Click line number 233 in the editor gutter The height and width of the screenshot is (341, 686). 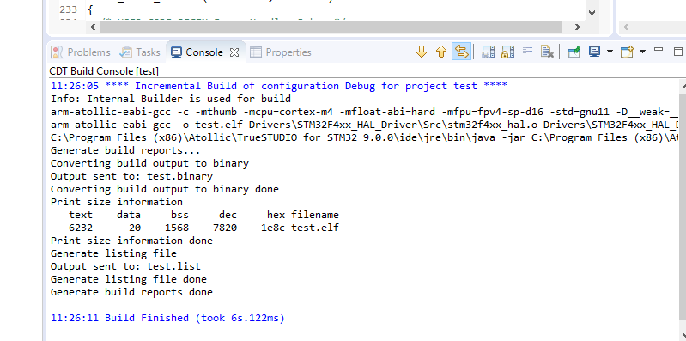click(68, 9)
